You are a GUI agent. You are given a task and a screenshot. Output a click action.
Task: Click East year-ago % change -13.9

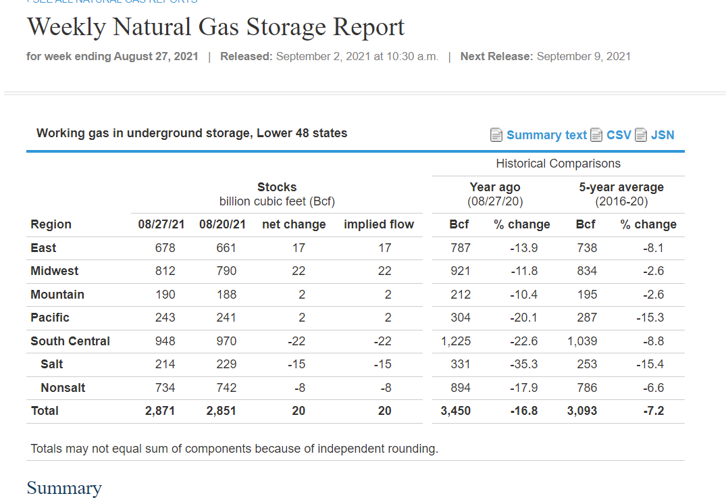click(523, 248)
